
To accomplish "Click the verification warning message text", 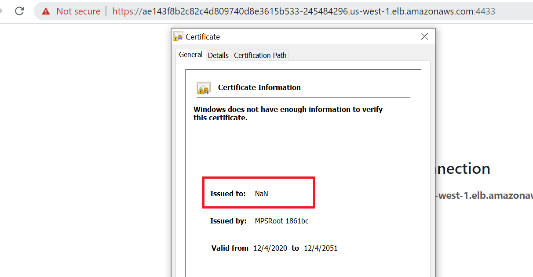I will pos(288,113).
